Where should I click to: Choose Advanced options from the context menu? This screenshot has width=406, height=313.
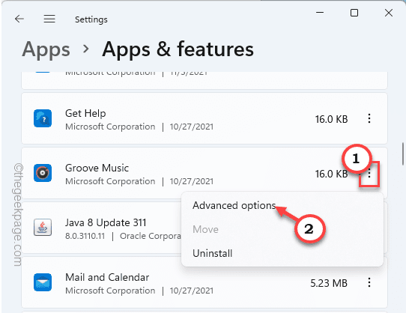pos(234,206)
